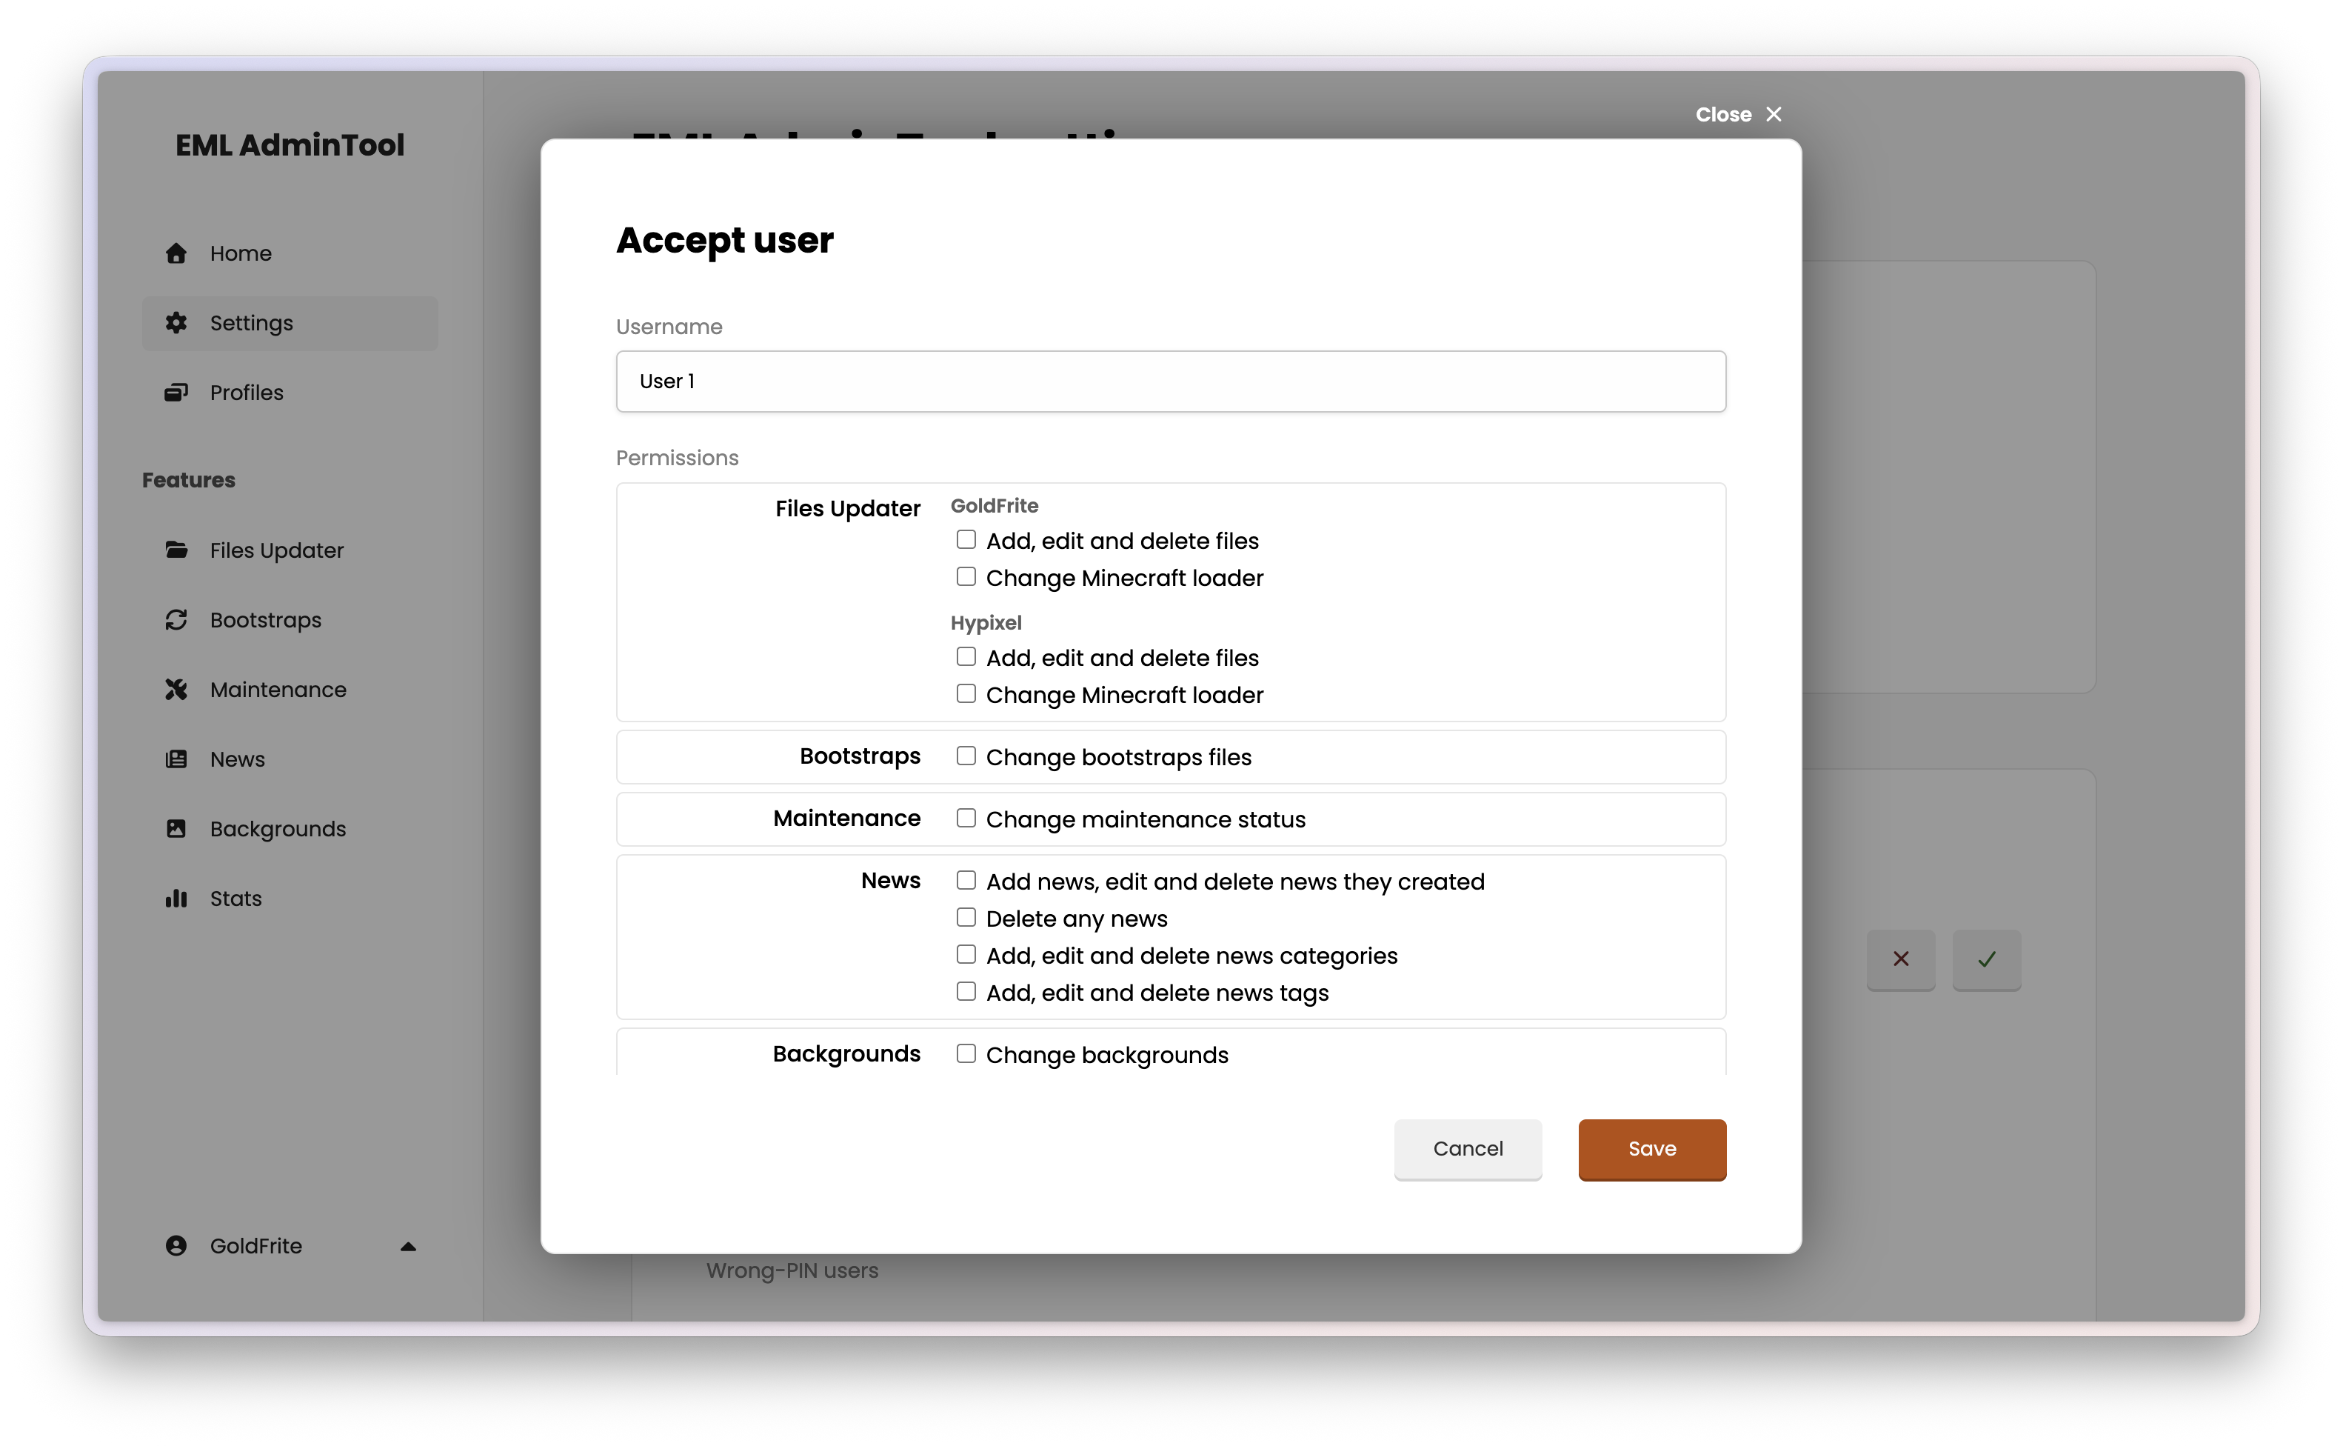Open the Profiles section icon
The height and width of the screenshot is (1446, 2343).
(x=176, y=392)
